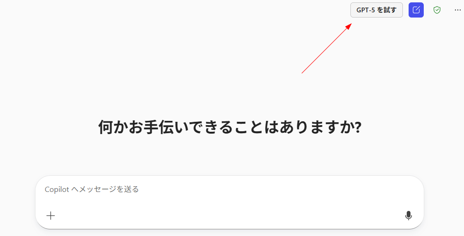Image resolution: width=464 pixels, height=236 pixels.
Task: Click the plus icon to add attachments
Action: [x=51, y=216]
